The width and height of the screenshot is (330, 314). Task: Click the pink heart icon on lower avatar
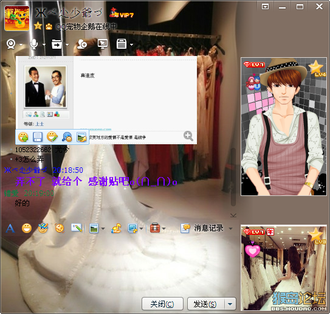pyautogui.click(x=253, y=250)
